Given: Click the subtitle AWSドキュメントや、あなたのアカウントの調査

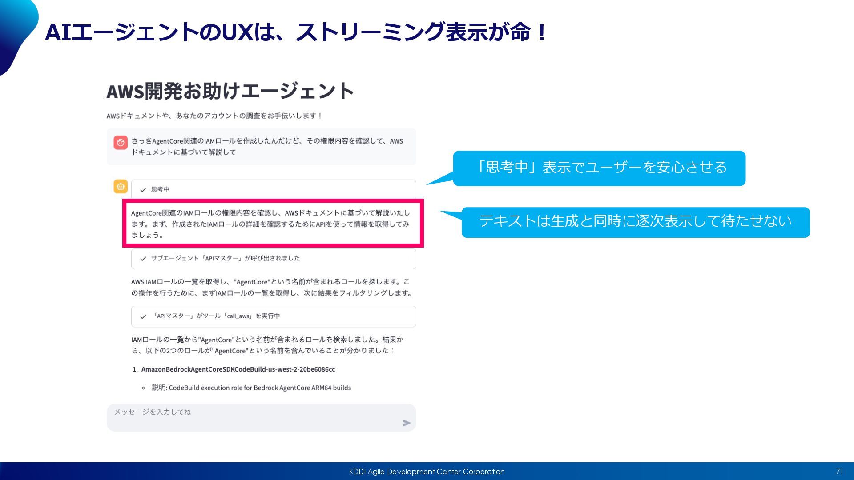Looking at the screenshot, I should click(x=214, y=116).
